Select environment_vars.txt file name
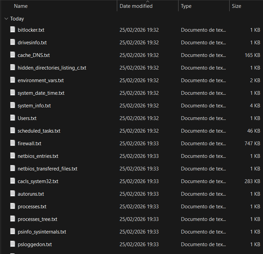The image size is (263, 254). (x=41, y=80)
